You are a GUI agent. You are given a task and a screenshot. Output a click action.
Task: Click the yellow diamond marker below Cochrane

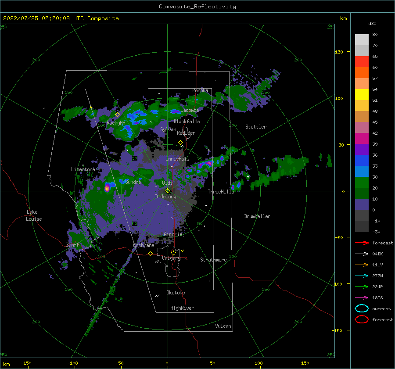pyautogui.click(x=151, y=254)
